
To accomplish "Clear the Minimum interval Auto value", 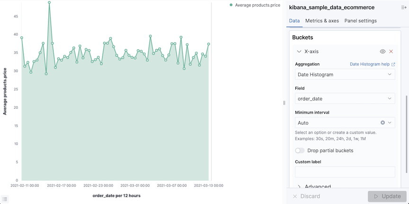I will 382,123.
